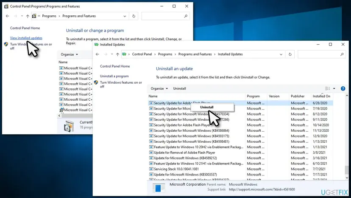This screenshot has height=198, width=351.
Task: Click support.microsoft.com support link
Action: 262,190
